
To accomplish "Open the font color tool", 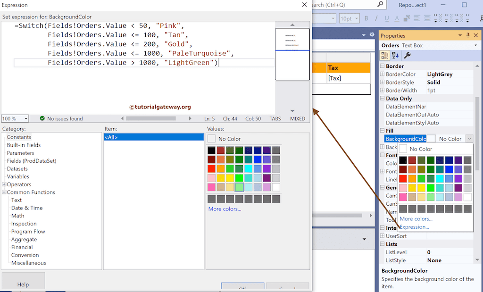I will tap(397, 18).
